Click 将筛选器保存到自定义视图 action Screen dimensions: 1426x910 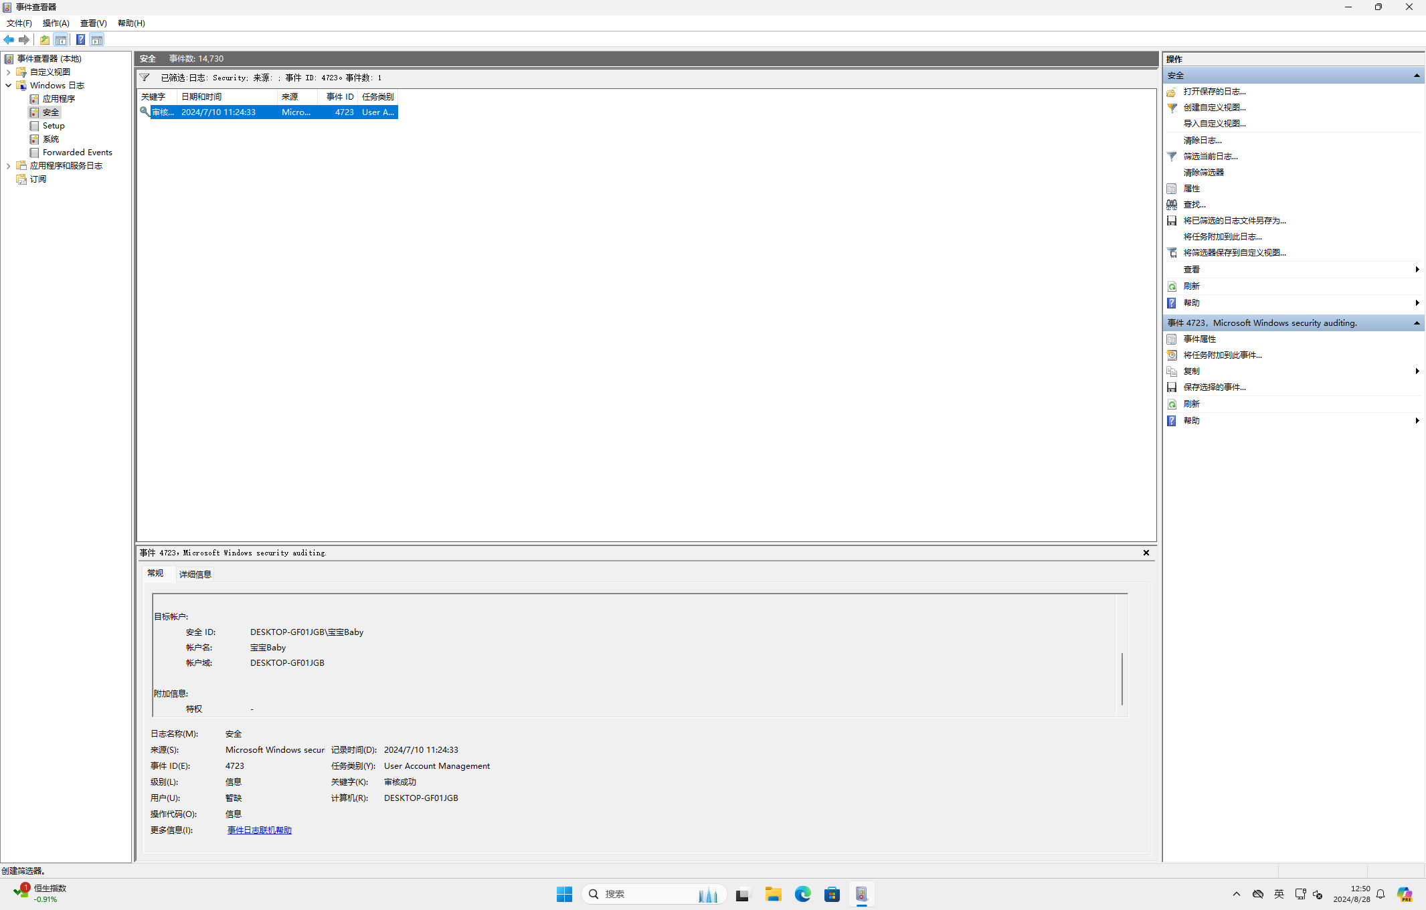coord(1235,253)
